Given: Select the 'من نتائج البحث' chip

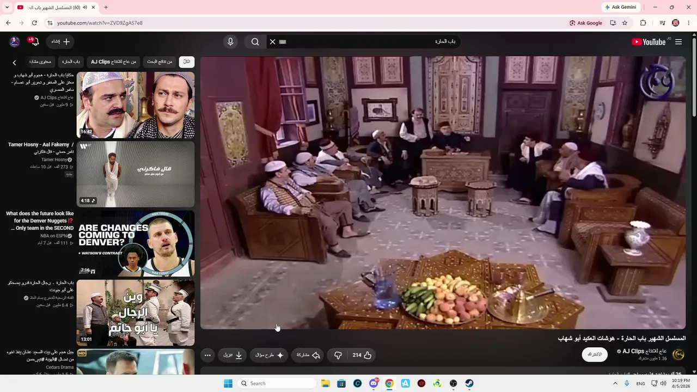Looking at the screenshot, I should tap(160, 62).
